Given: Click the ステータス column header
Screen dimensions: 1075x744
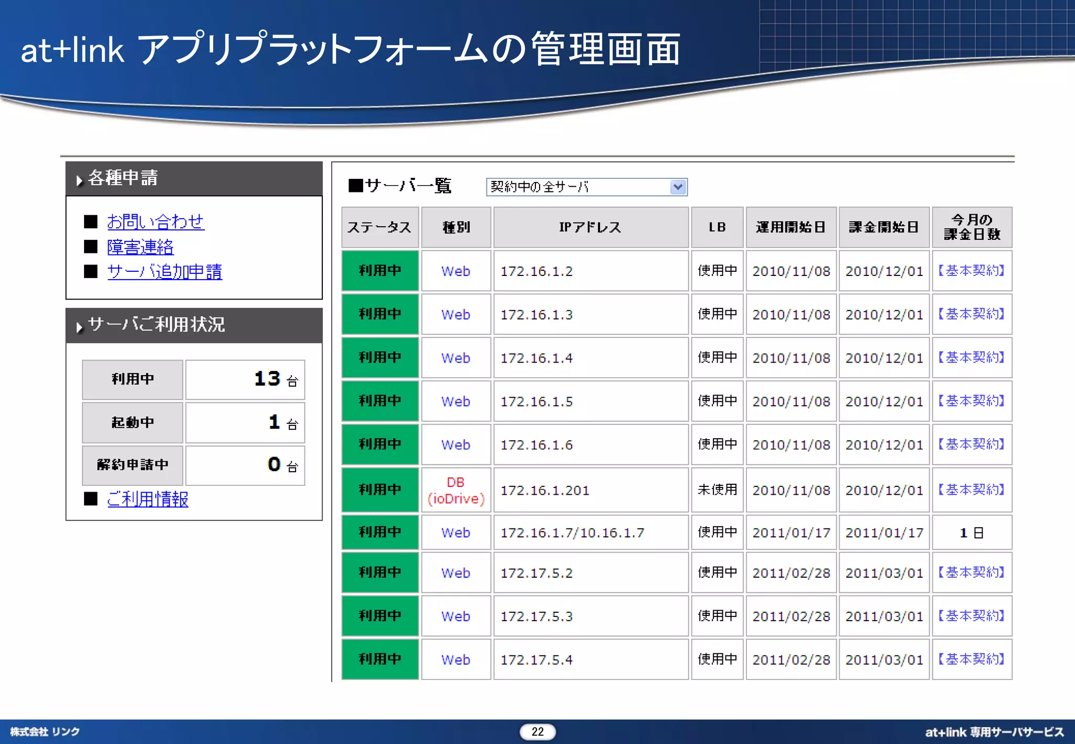Looking at the screenshot, I should (x=380, y=227).
